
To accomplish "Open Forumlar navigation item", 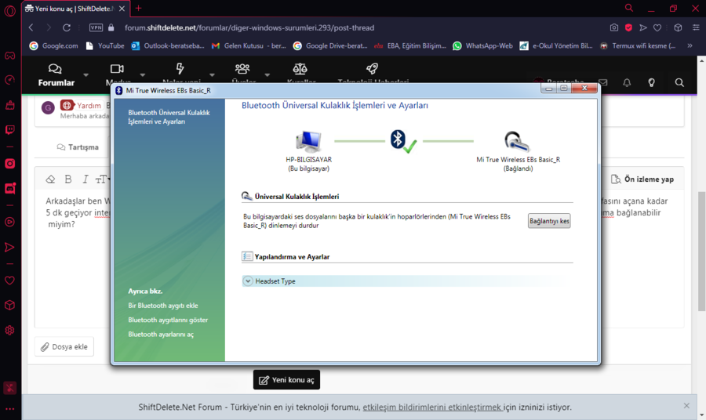I will [x=56, y=74].
